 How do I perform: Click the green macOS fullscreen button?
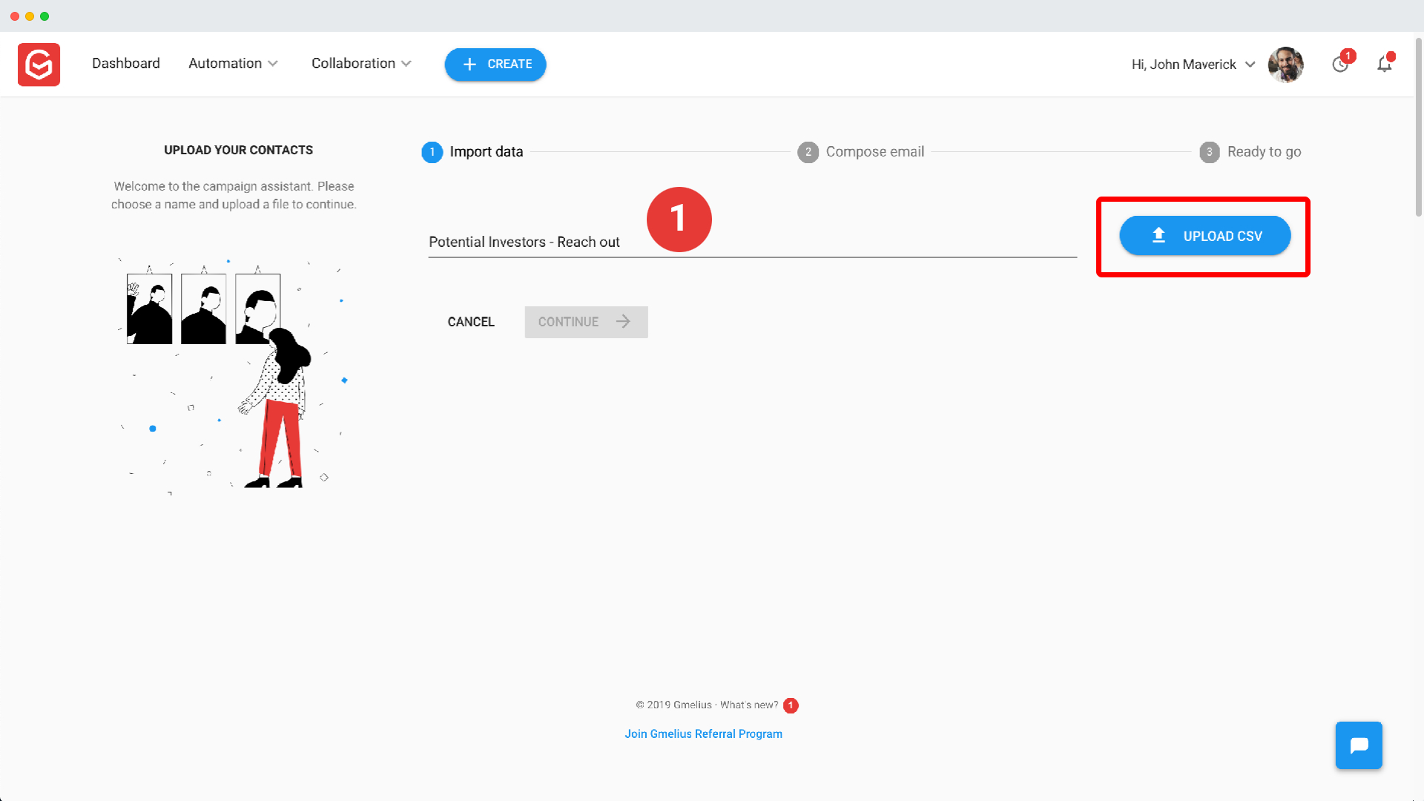tap(44, 16)
